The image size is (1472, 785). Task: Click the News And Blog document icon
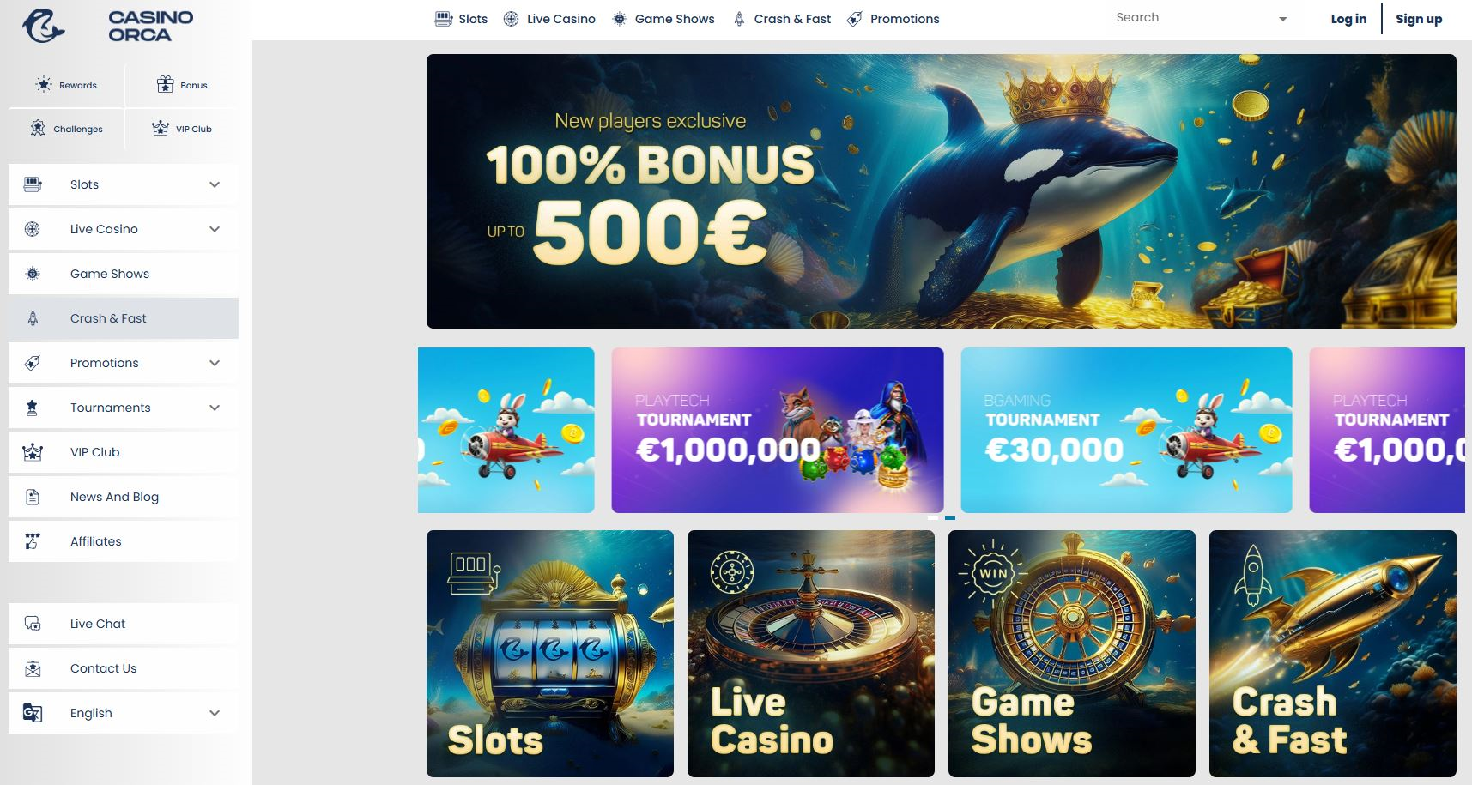click(33, 497)
